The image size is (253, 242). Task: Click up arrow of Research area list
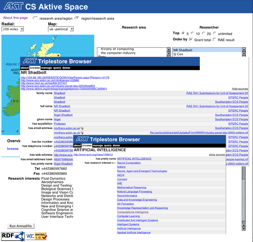(x=169, y=50)
